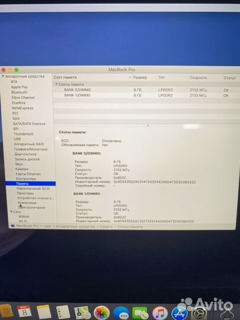240x320 pixels.
Task: Open iTunes from the Dock
Action: click(x=160, y=313)
